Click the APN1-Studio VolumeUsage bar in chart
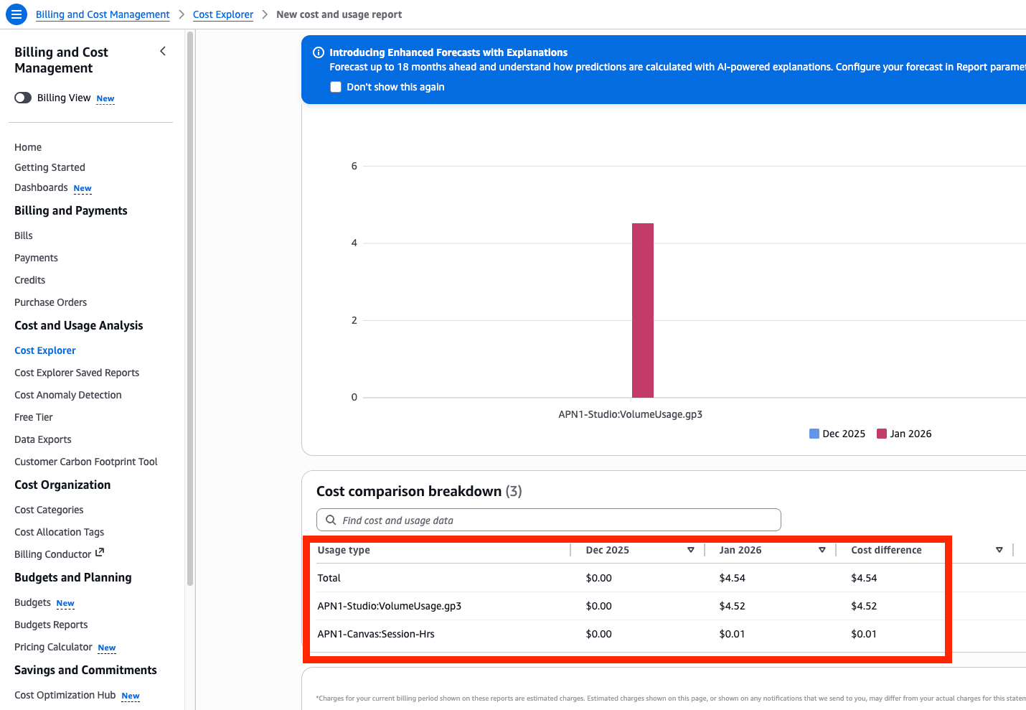The image size is (1026, 710). (x=643, y=310)
